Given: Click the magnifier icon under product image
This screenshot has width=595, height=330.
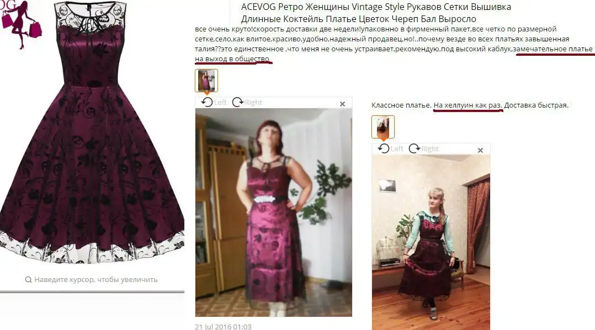Looking at the screenshot, I should 29,280.
